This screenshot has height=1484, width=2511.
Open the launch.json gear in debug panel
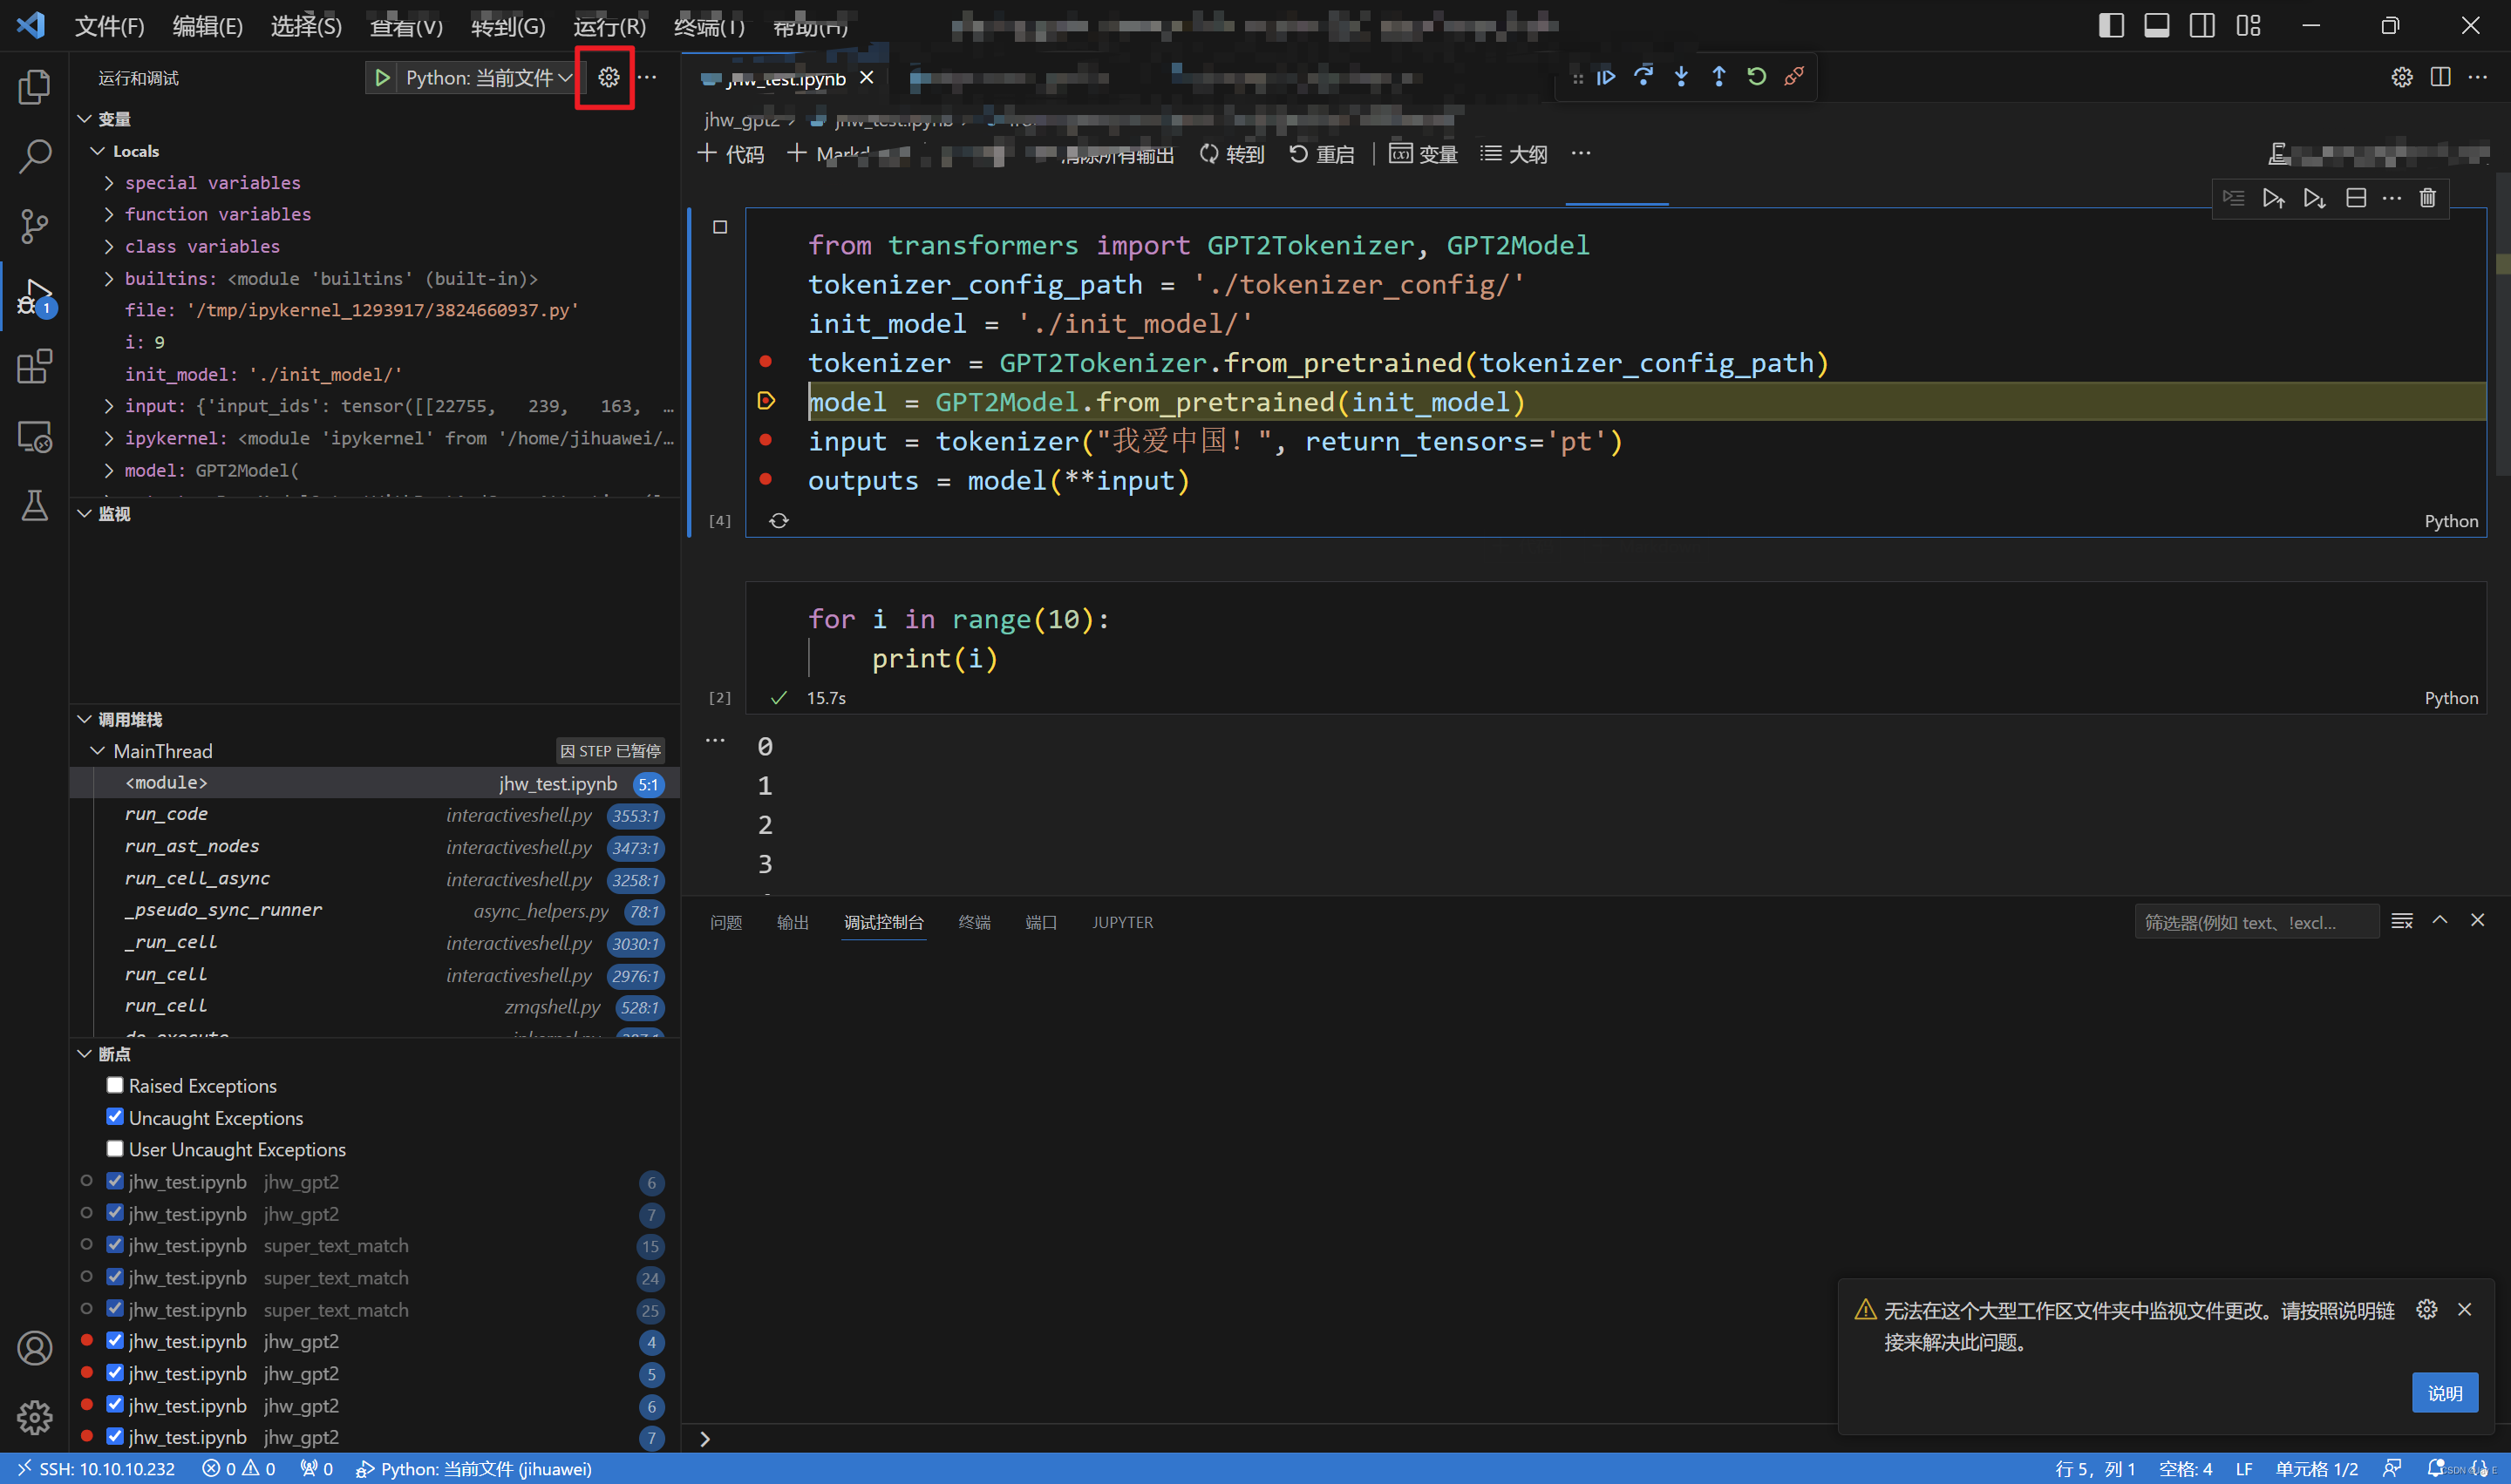click(609, 77)
